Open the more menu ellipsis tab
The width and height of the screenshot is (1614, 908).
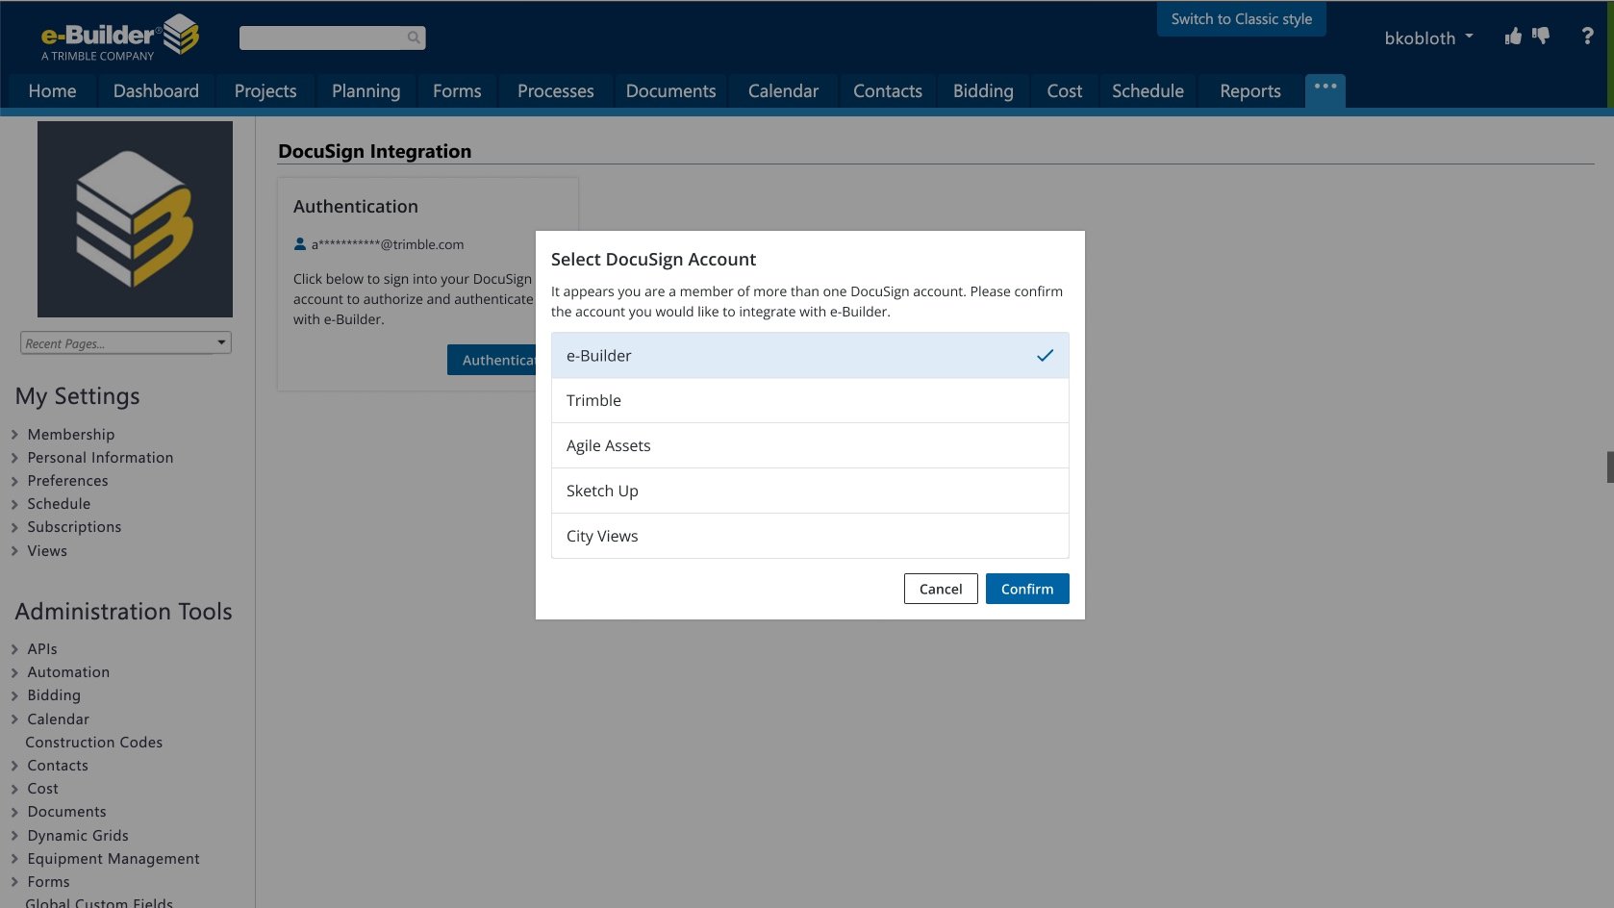click(1325, 89)
